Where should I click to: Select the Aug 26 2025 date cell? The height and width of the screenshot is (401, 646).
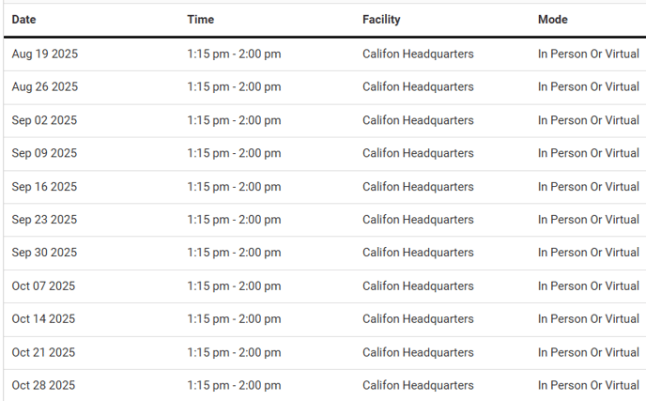(x=44, y=87)
